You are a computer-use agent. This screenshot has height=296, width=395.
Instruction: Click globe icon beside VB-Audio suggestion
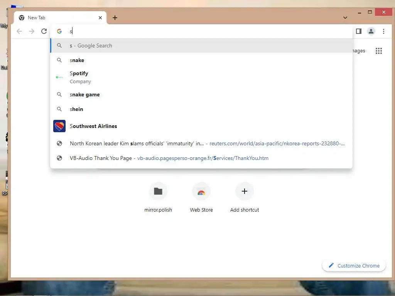(x=59, y=158)
